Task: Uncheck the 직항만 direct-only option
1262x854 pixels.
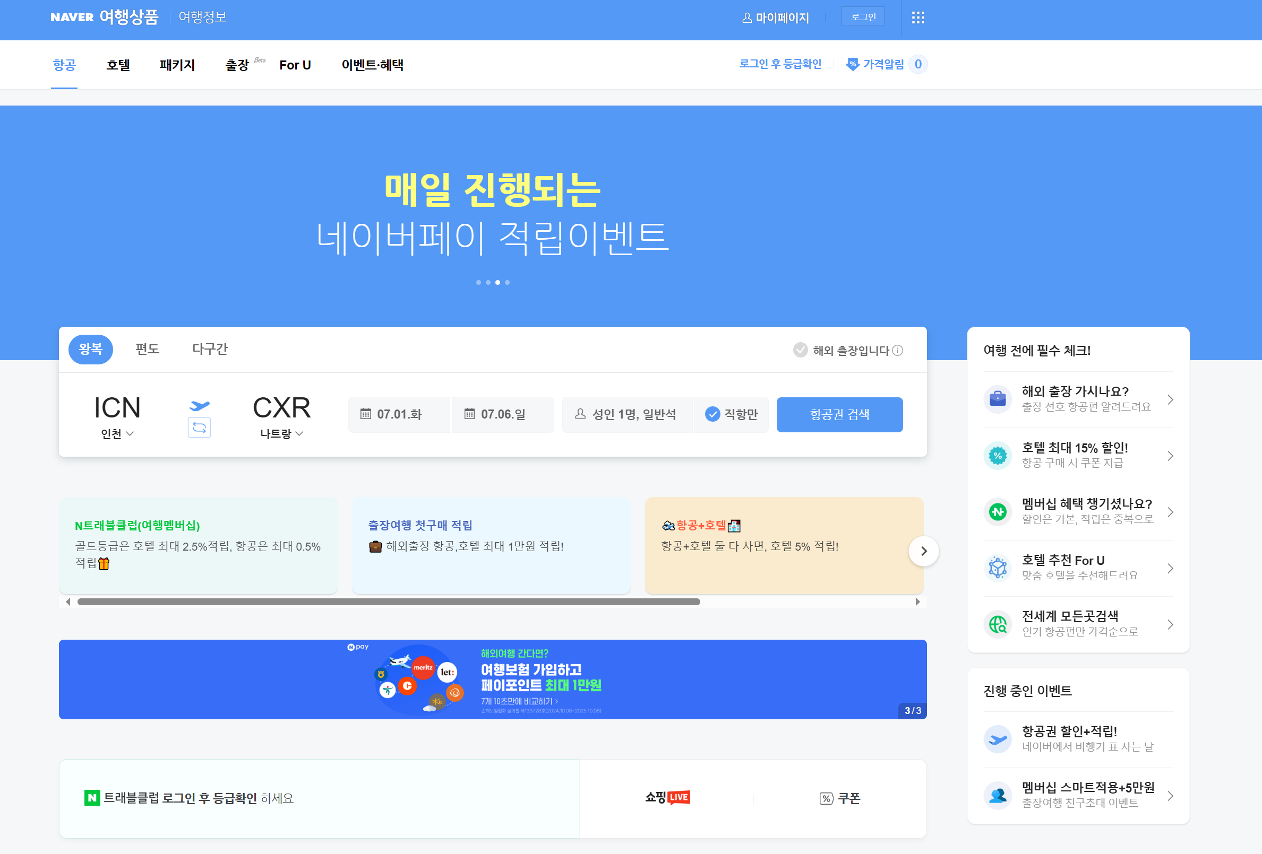Action: point(712,414)
